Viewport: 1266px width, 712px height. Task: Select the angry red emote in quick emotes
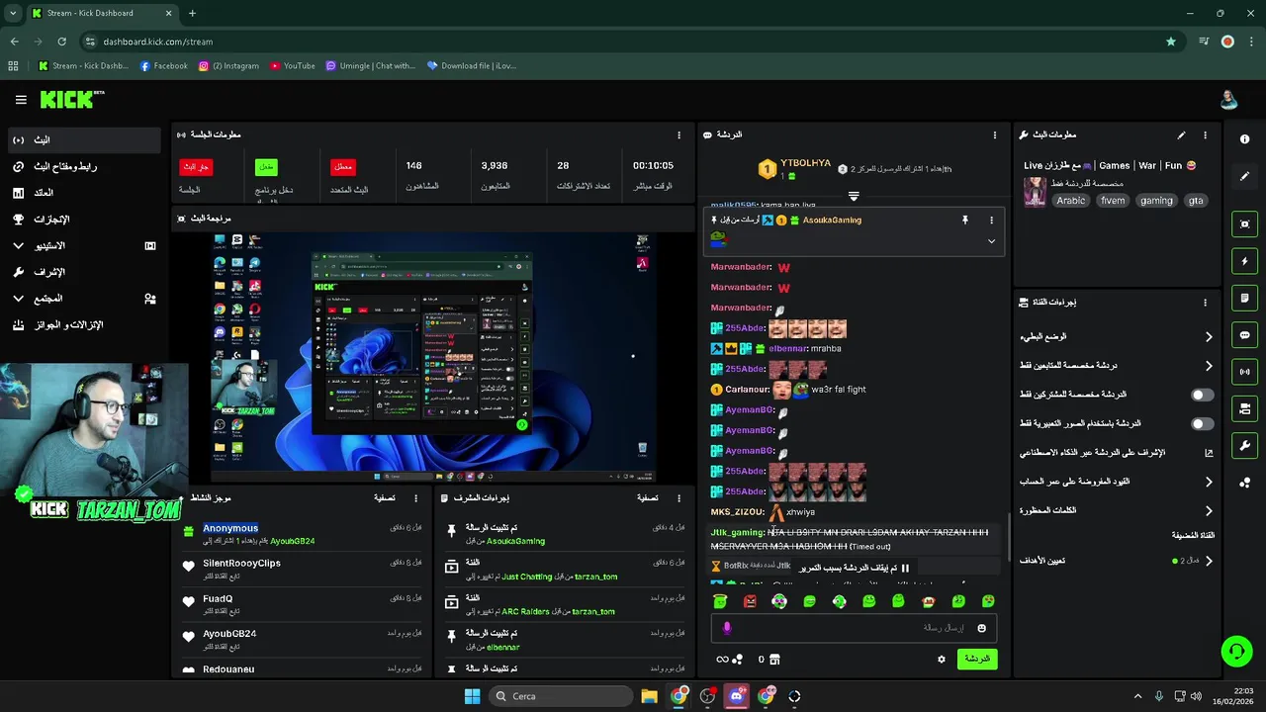pyautogui.click(x=750, y=601)
